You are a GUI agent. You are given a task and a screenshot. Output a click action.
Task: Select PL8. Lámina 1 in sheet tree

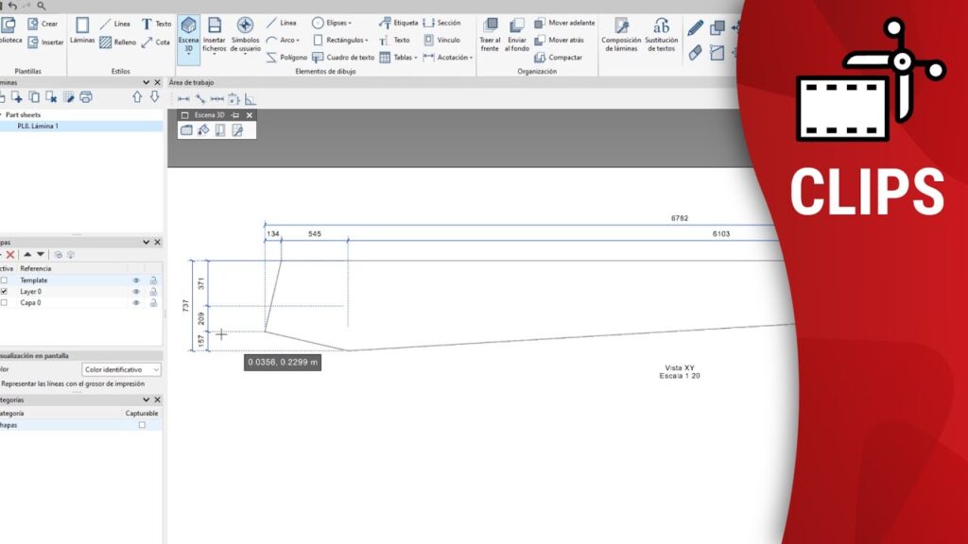click(38, 126)
